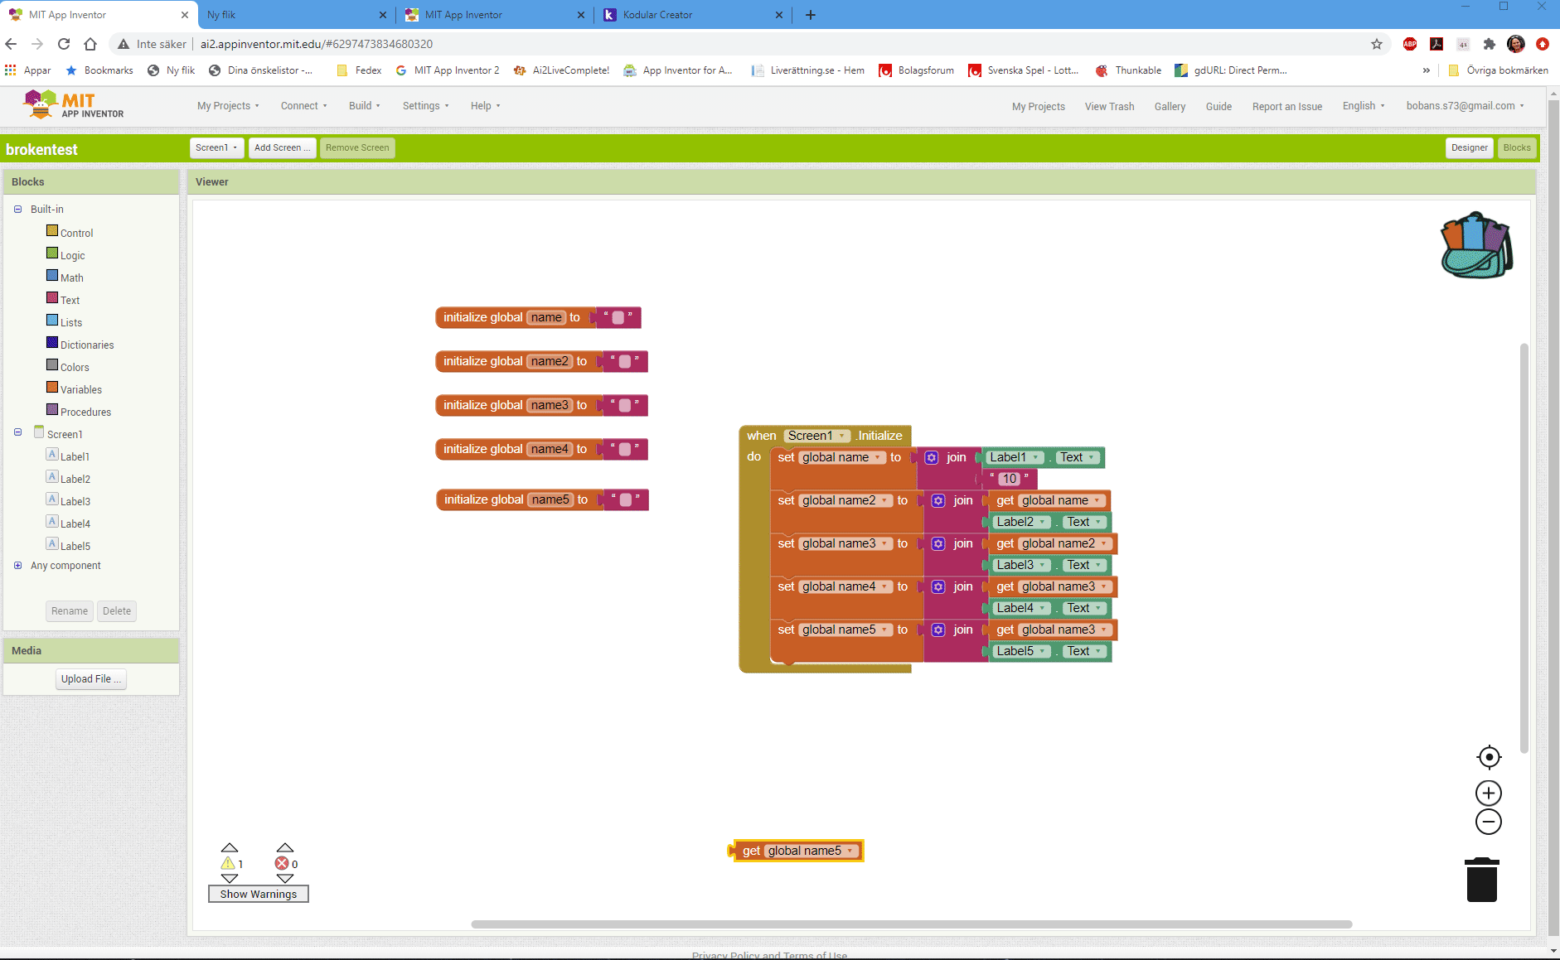Image resolution: width=1560 pixels, height=960 pixels.
Task: Open the Settings menu
Action: 426,106
